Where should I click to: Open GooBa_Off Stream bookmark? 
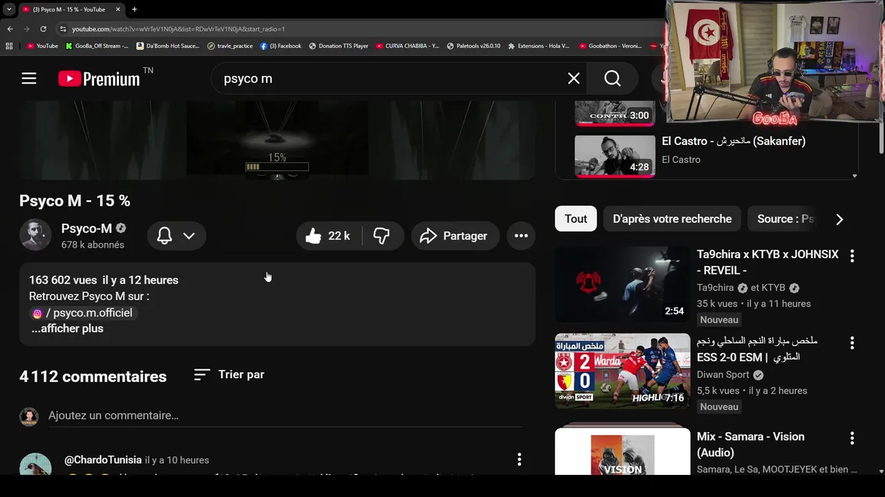97,46
